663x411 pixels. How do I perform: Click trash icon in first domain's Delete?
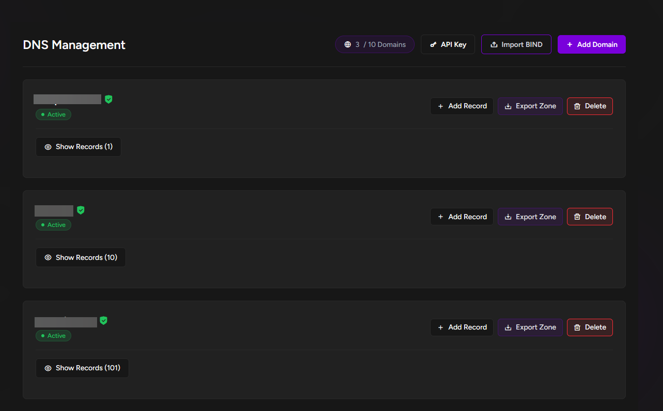[577, 106]
